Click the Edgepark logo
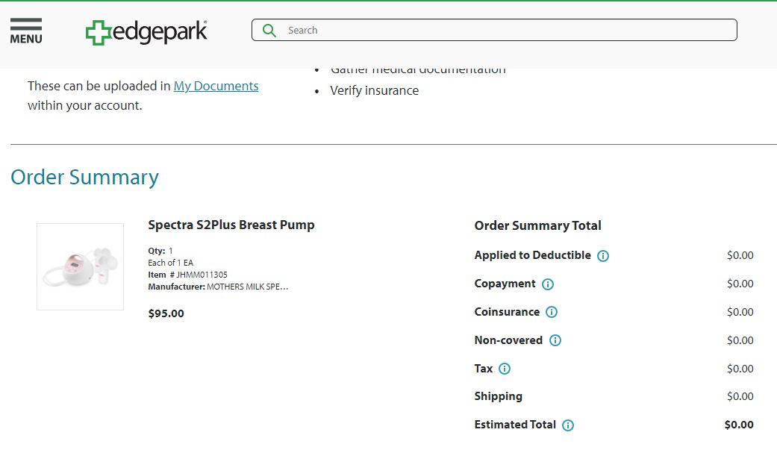 146,32
